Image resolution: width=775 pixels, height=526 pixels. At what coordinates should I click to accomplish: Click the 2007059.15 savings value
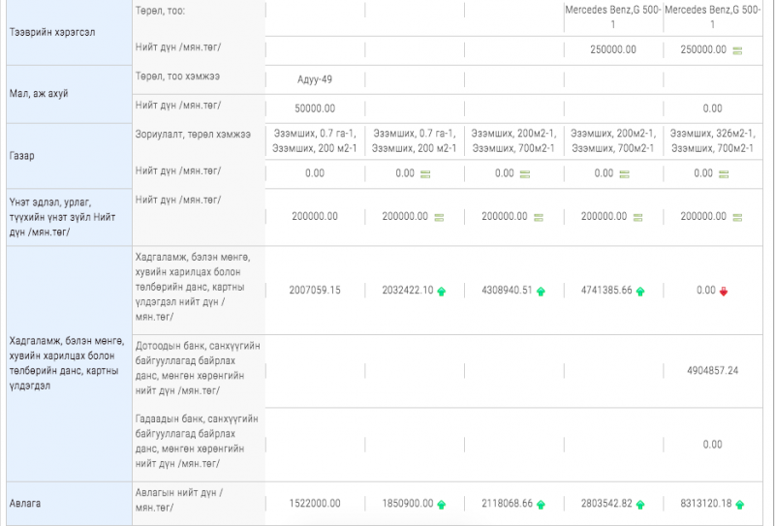(x=315, y=290)
